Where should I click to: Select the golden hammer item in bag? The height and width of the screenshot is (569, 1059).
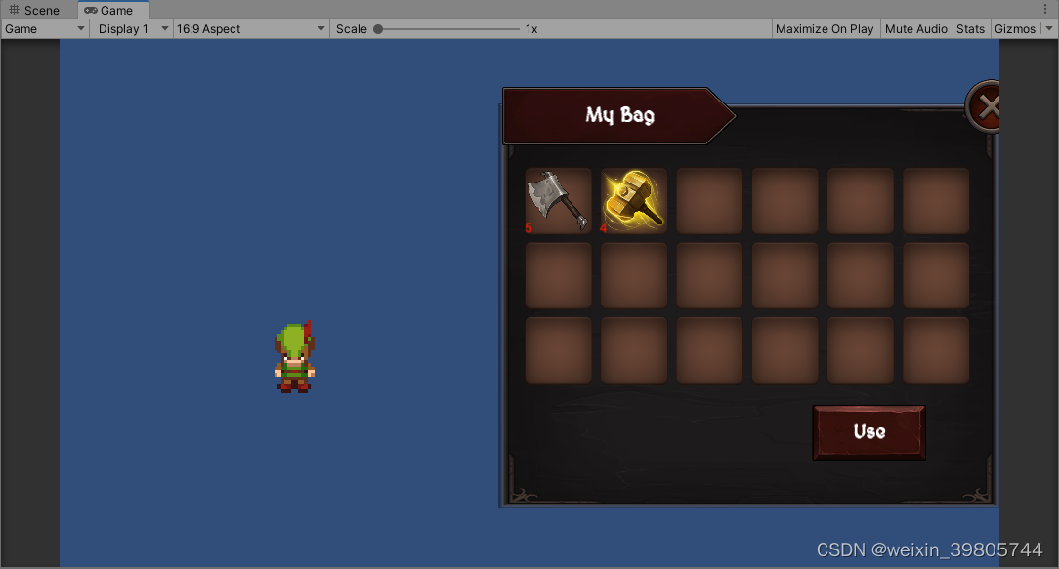pos(633,200)
